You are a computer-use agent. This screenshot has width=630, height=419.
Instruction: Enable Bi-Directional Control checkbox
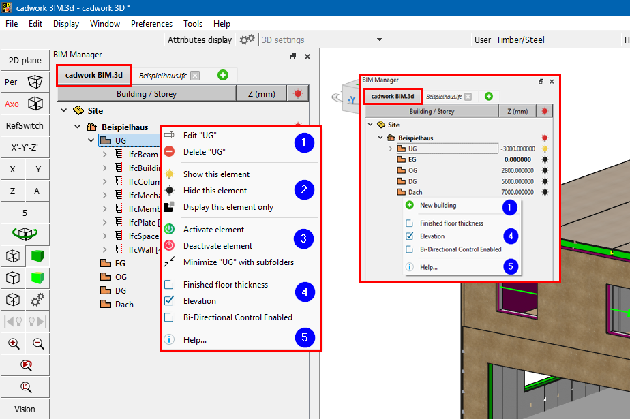[x=169, y=317]
